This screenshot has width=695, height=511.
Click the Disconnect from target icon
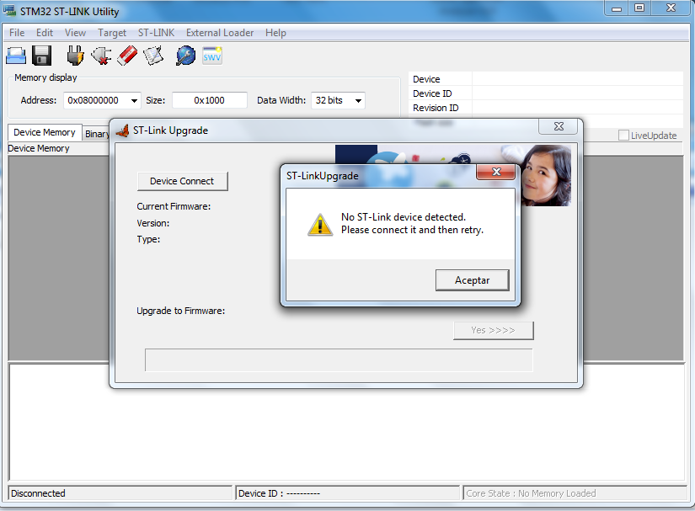point(101,56)
